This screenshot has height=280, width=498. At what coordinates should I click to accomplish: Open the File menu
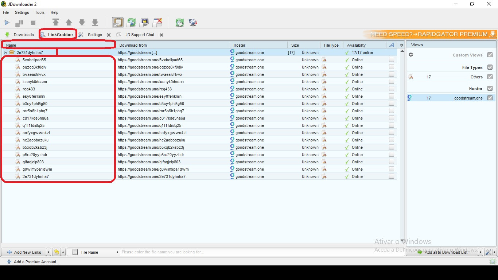pos(6,12)
